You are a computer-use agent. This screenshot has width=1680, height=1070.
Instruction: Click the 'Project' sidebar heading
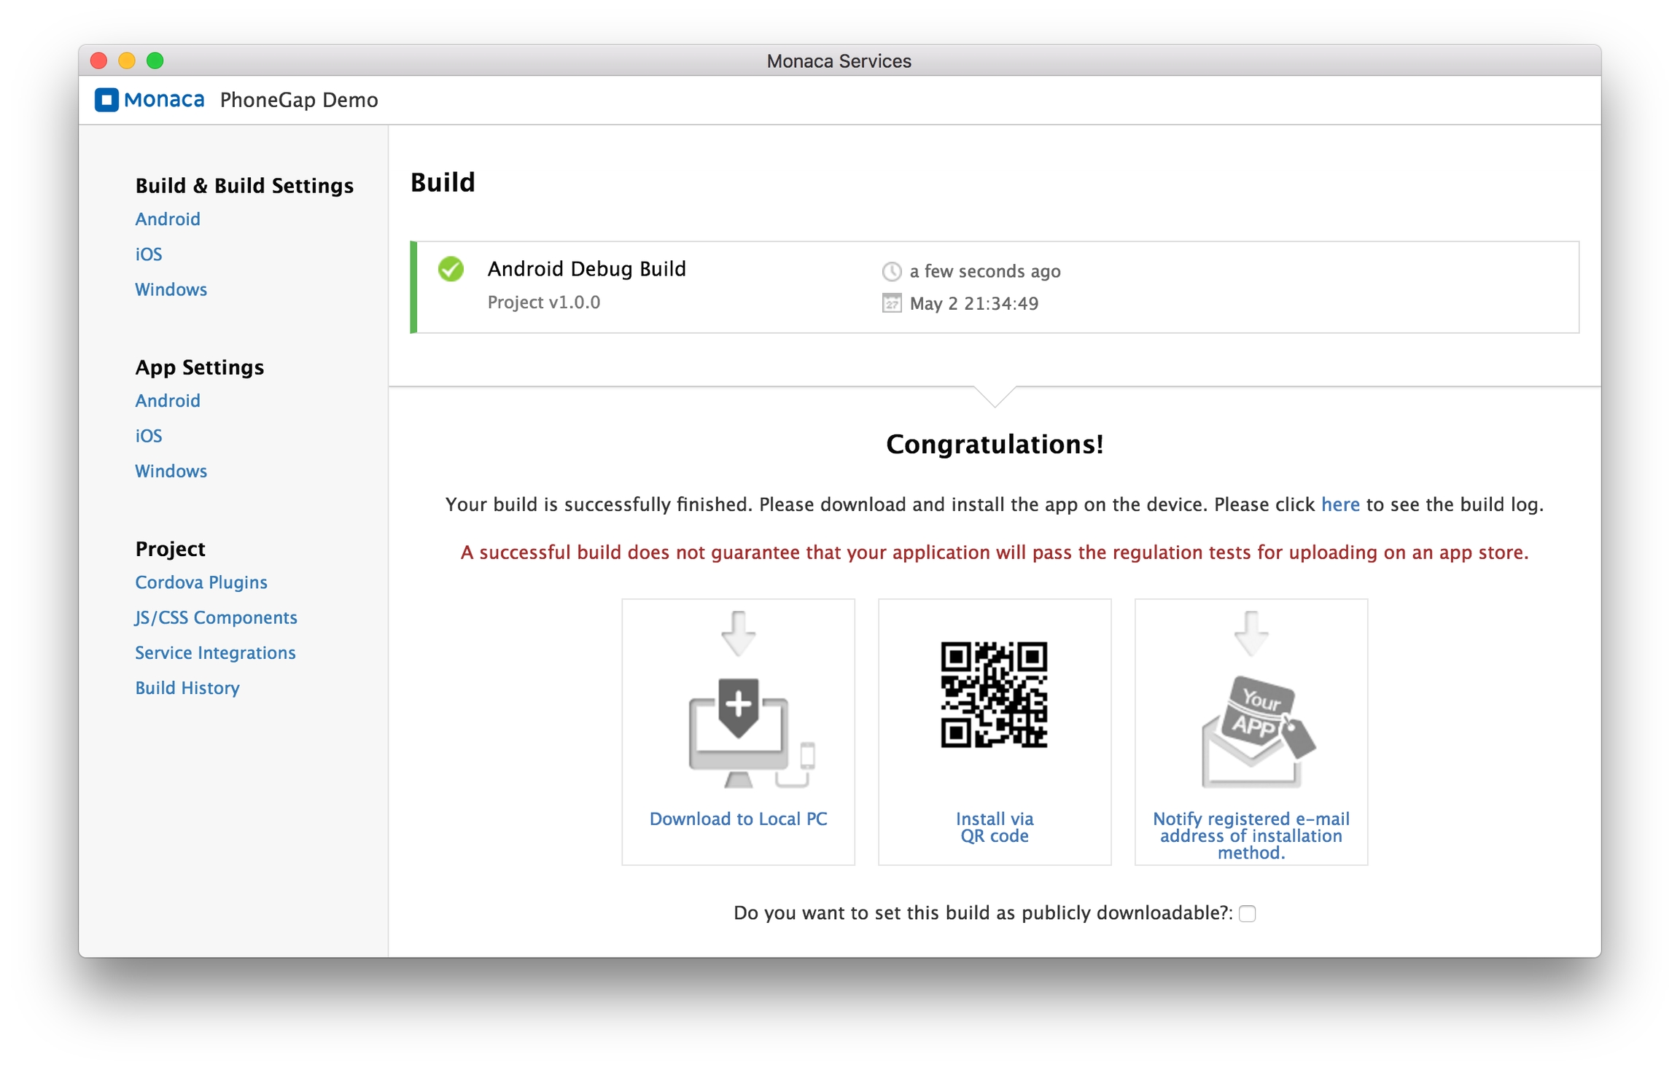point(171,548)
